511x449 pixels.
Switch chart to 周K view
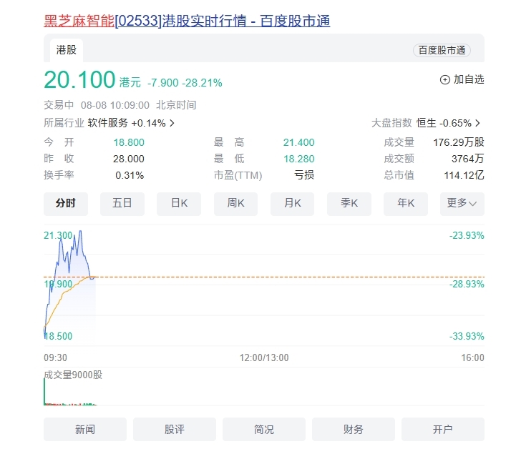(235, 204)
